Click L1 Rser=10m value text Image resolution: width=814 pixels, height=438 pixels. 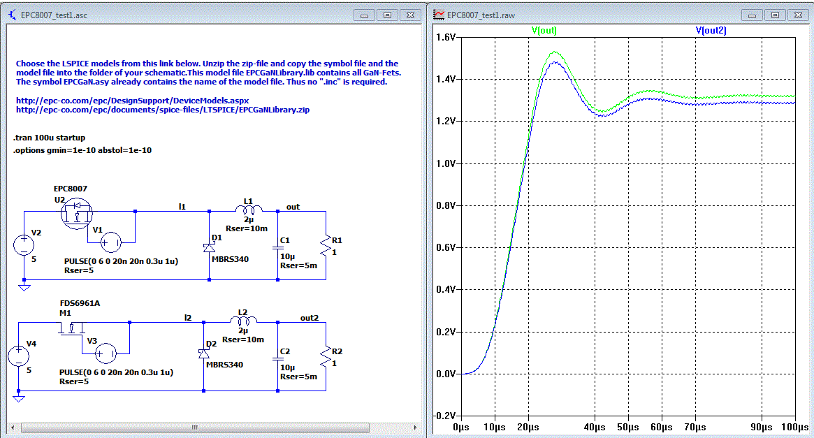pos(247,229)
